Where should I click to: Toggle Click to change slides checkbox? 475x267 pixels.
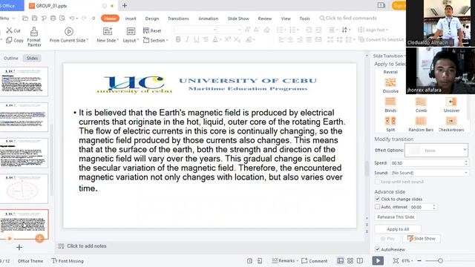tap(377, 199)
